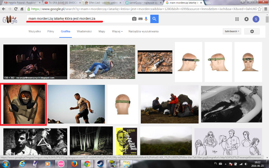The image size is (269, 168).
Task: Open the on-screen keyboard icon in search box
Action: 140,19
